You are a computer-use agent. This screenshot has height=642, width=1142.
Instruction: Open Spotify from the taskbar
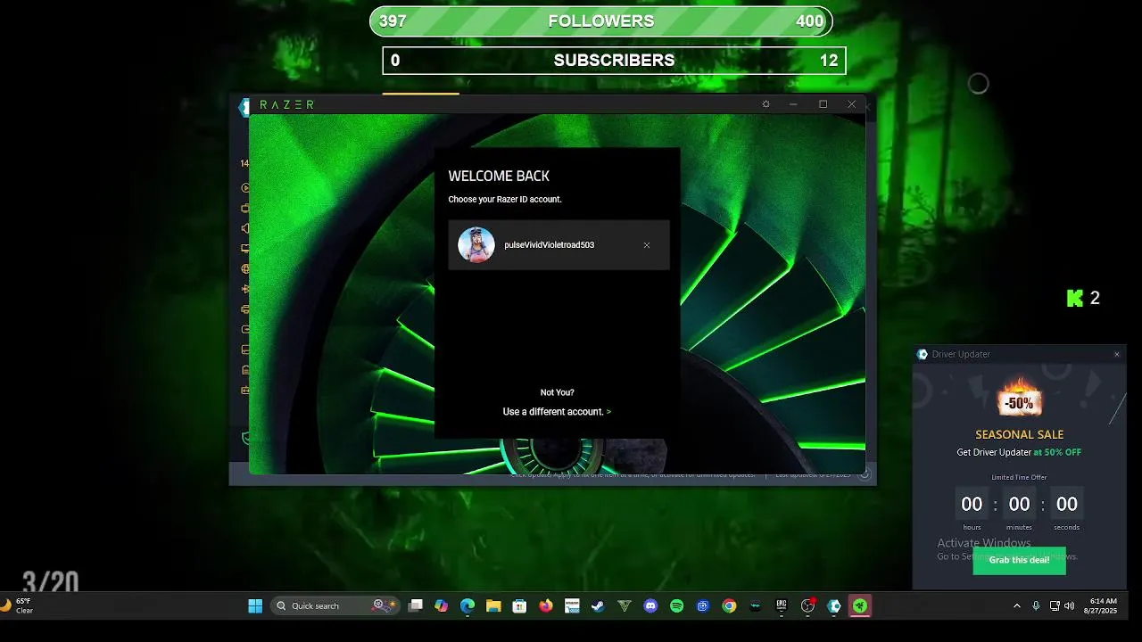point(676,606)
